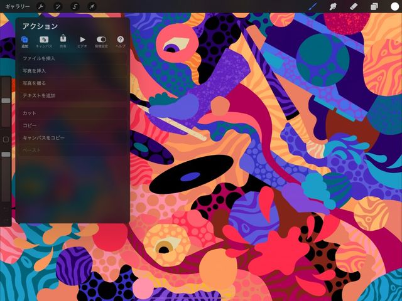Return to the ギャラリー gallery
The image size is (402, 301).
pyautogui.click(x=18, y=6)
